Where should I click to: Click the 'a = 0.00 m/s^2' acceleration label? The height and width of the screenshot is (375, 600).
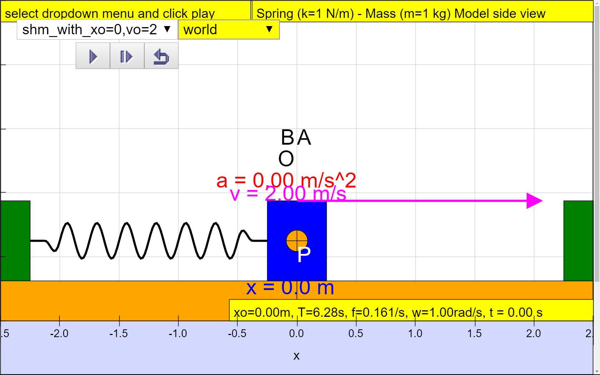tap(286, 180)
